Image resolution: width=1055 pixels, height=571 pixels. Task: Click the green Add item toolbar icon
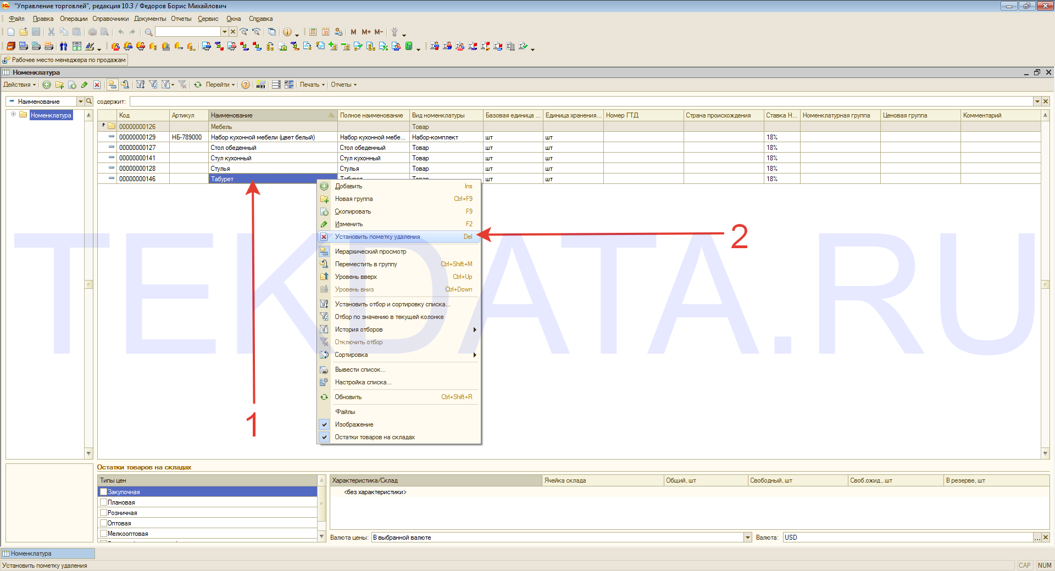click(x=47, y=85)
